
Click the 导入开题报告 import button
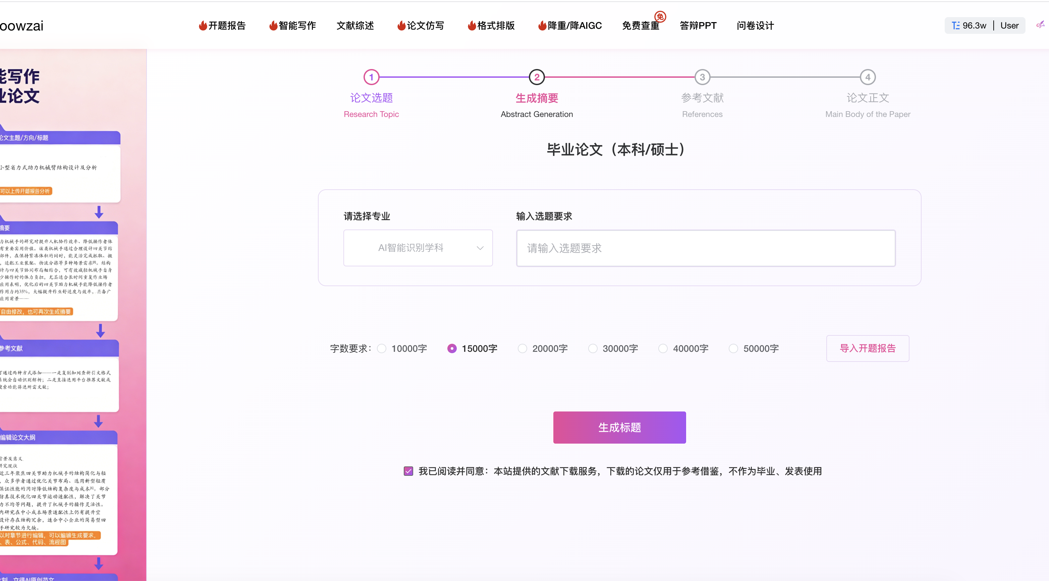tap(867, 349)
